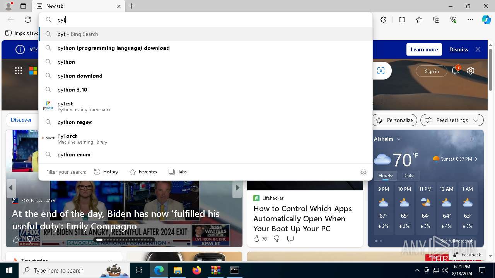Open the Extensions puzzle icon
Viewport: 495px width, 278px height.
[x=383, y=20]
